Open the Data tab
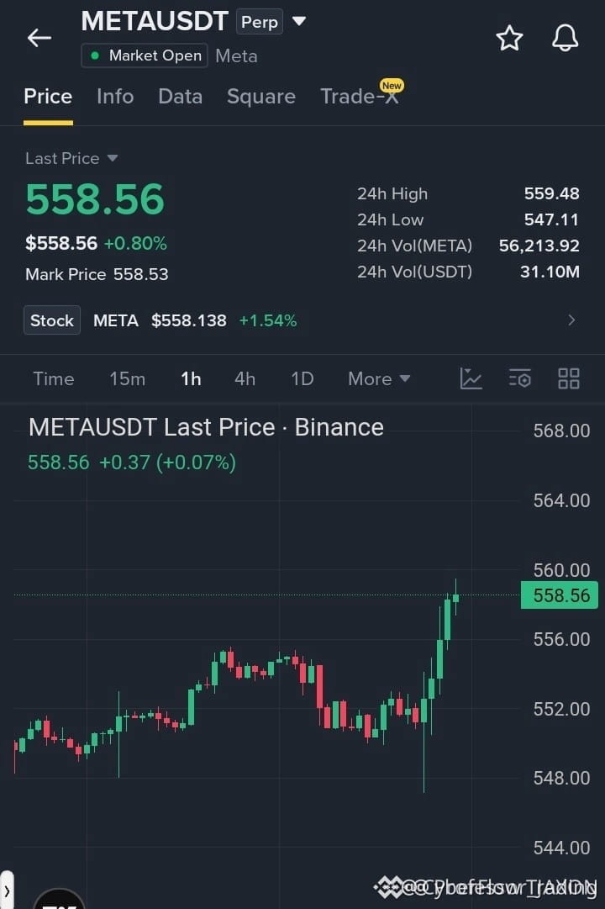This screenshot has width=605, height=909. click(180, 96)
